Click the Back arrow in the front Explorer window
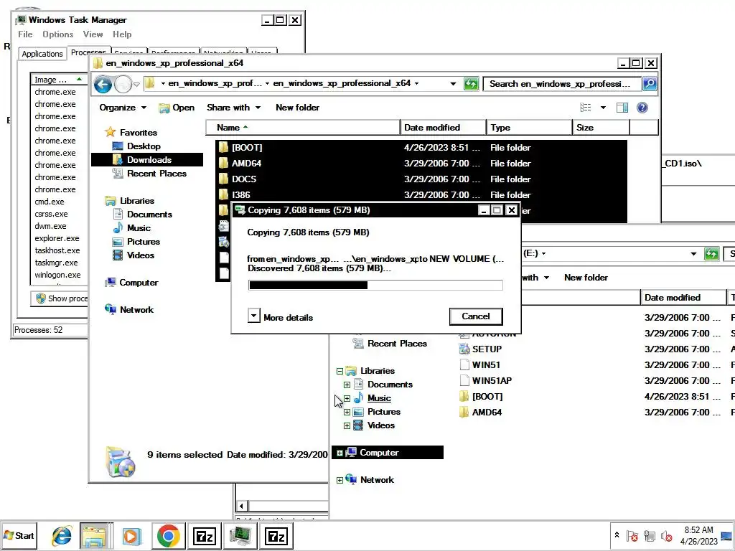This screenshot has width=735, height=551. [103, 85]
